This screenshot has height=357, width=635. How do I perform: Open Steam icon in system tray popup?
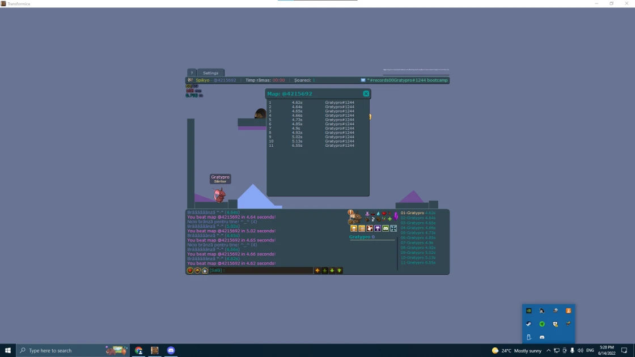tap(529, 324)
